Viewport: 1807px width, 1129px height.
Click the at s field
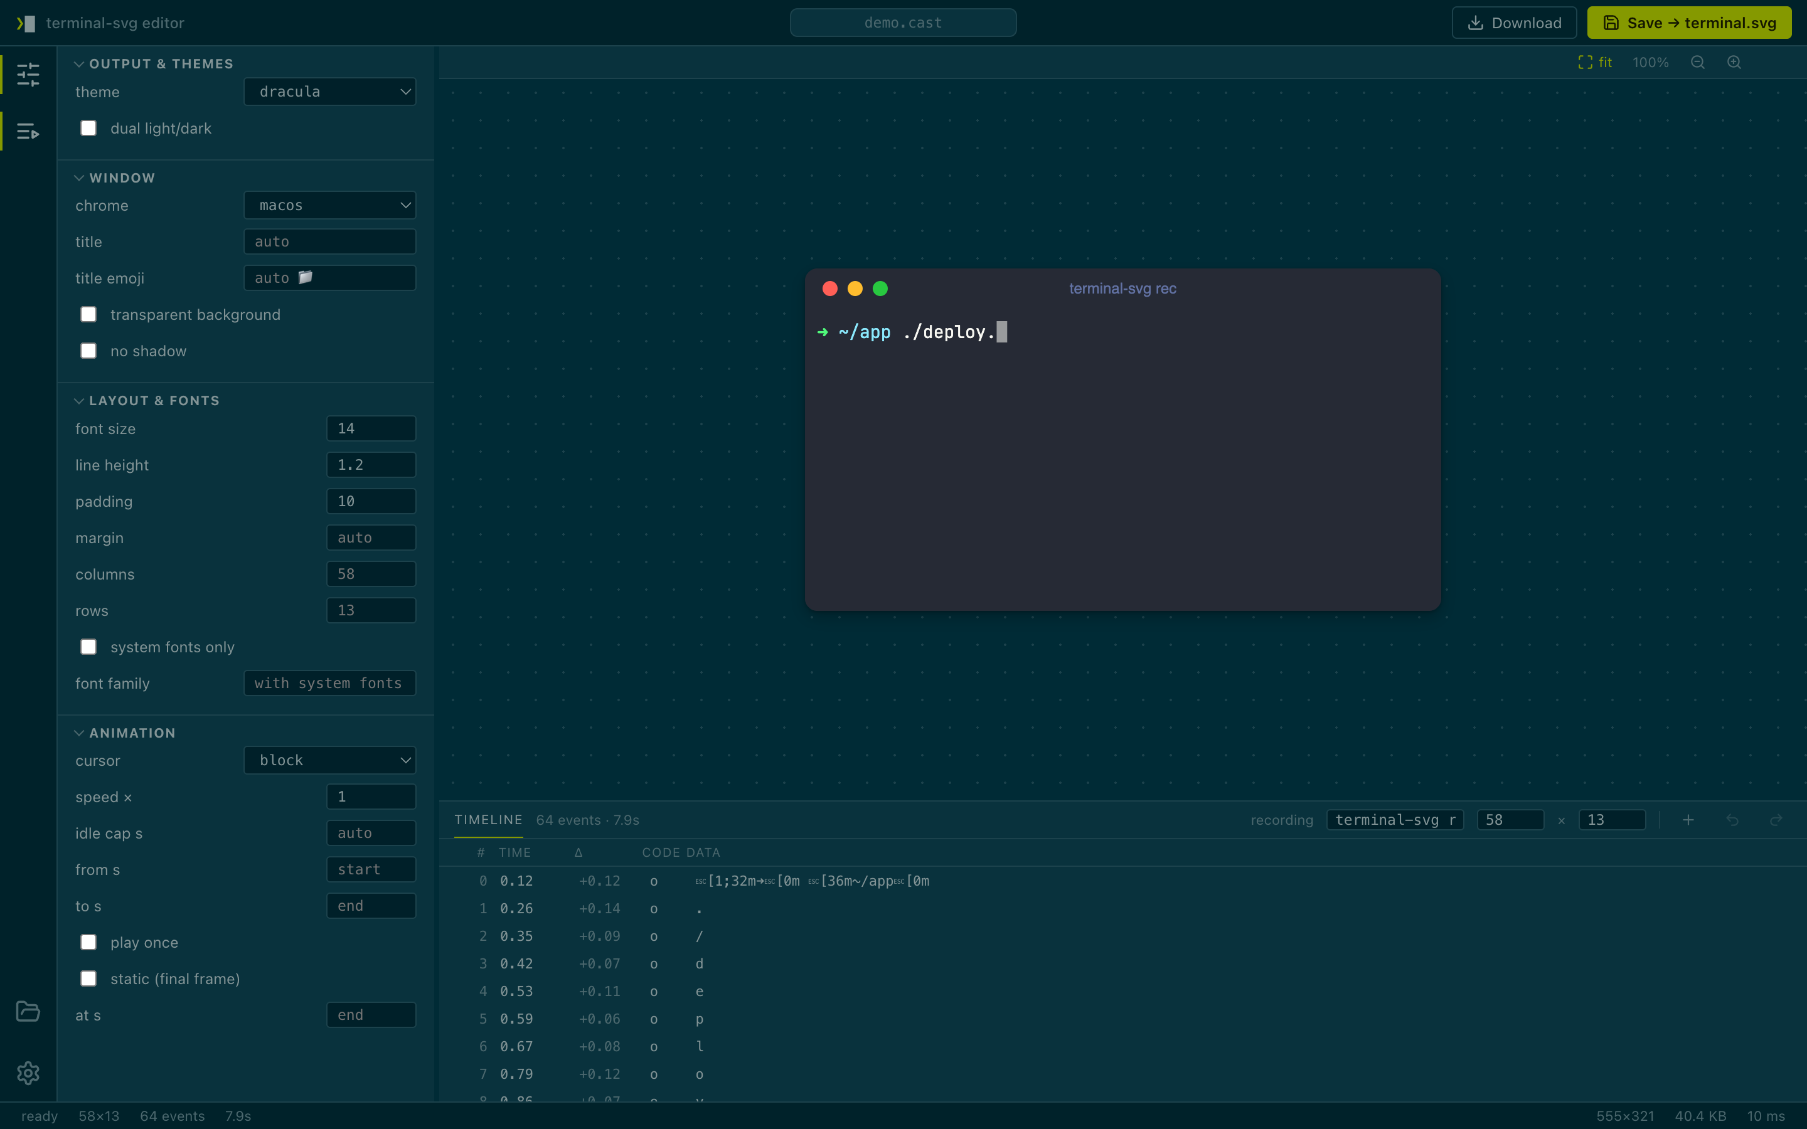pyautogui.click(x=371, y=1015)
